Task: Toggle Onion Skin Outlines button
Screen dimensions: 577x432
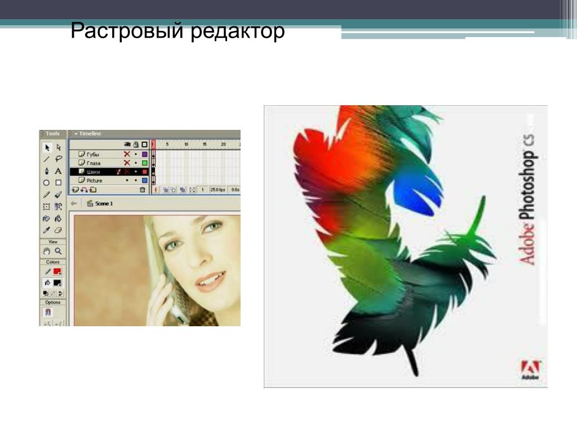Action: [x=174, y=190]
